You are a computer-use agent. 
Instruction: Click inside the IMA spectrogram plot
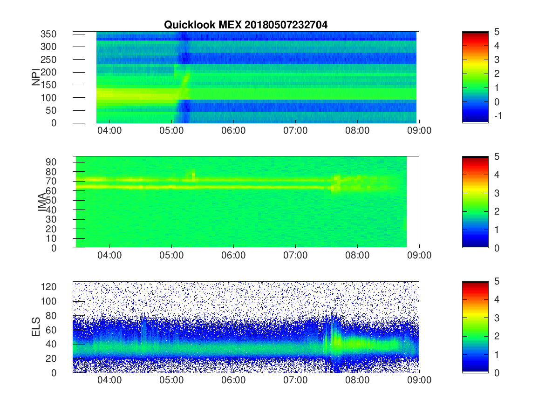coord(246,202)
